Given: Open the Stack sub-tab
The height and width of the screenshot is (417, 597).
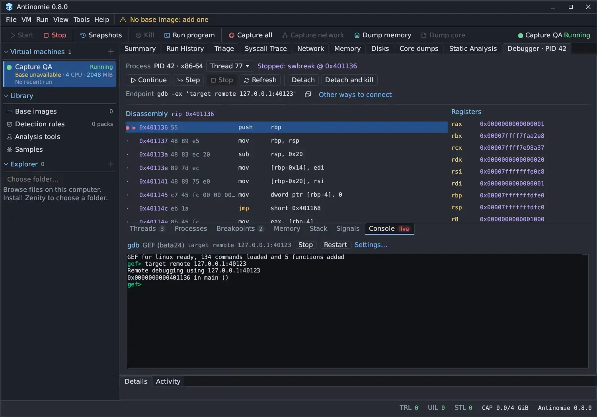Looking at the screenshot, I should coord(318,229).
